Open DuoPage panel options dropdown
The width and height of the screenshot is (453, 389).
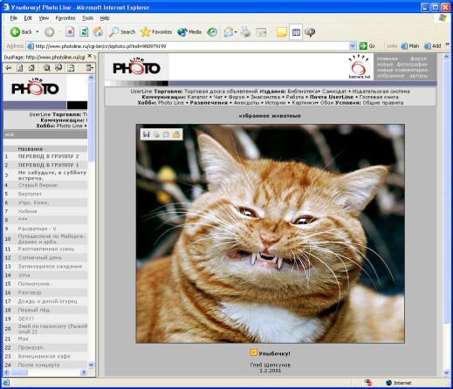(x=90, y=68)
